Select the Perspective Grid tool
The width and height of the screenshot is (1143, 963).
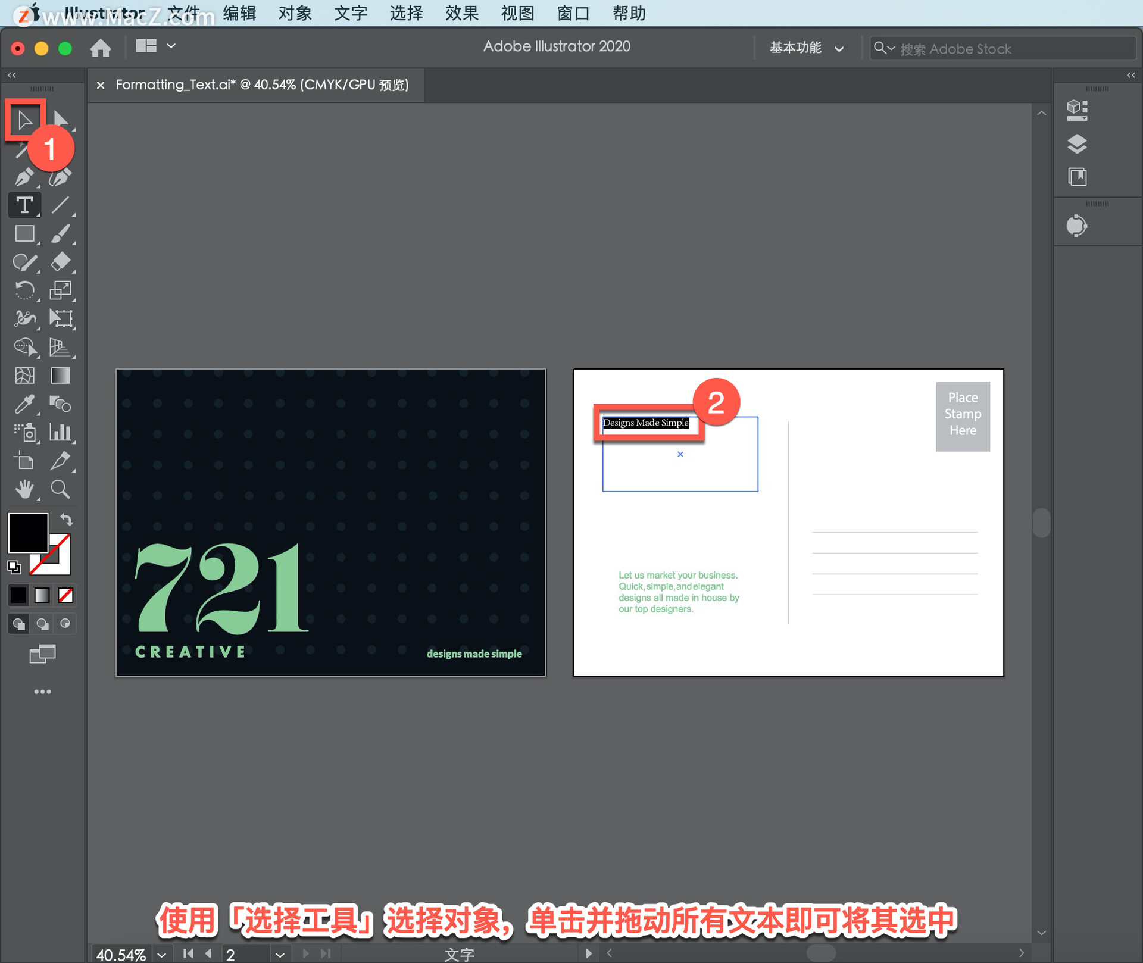[x=60, y=347]
